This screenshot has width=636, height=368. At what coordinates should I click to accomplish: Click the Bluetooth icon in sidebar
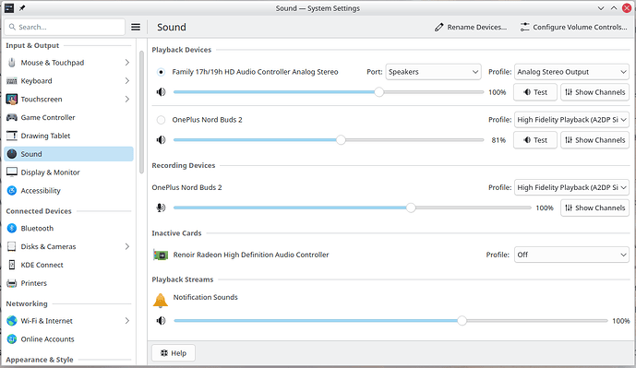click(12, 228)
